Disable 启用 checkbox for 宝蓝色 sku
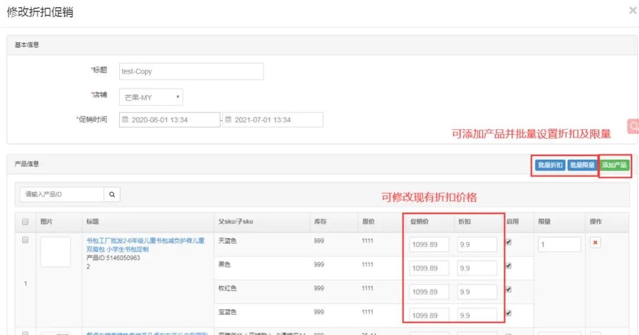 509,313
